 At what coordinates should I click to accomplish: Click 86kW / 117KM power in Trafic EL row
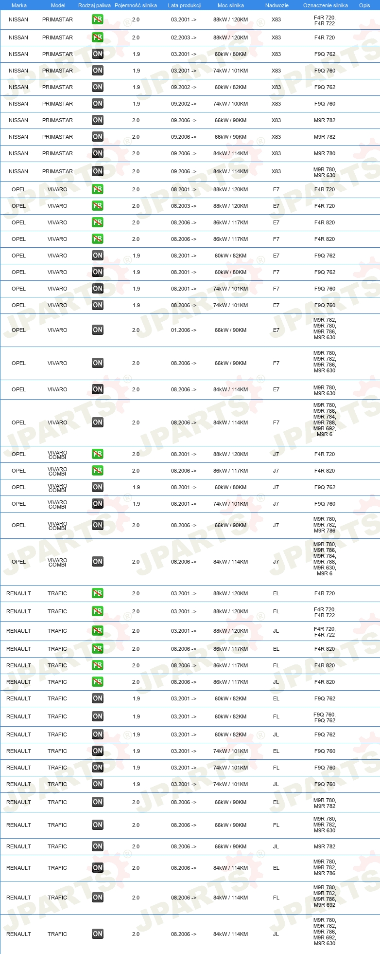pyautogui.click(x=230, y=649)
